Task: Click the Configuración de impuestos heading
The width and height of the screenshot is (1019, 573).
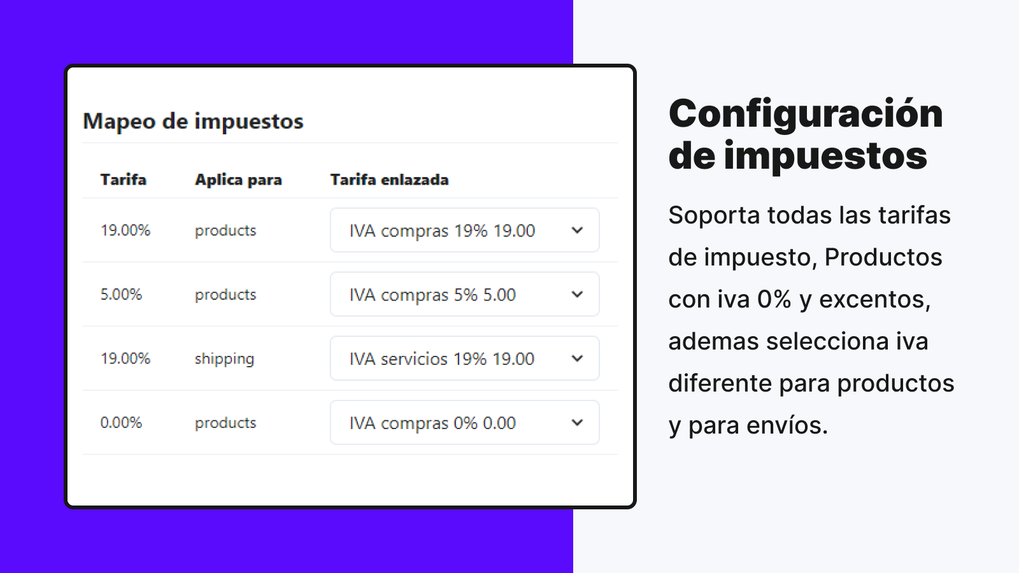Action: click(806, 134)
